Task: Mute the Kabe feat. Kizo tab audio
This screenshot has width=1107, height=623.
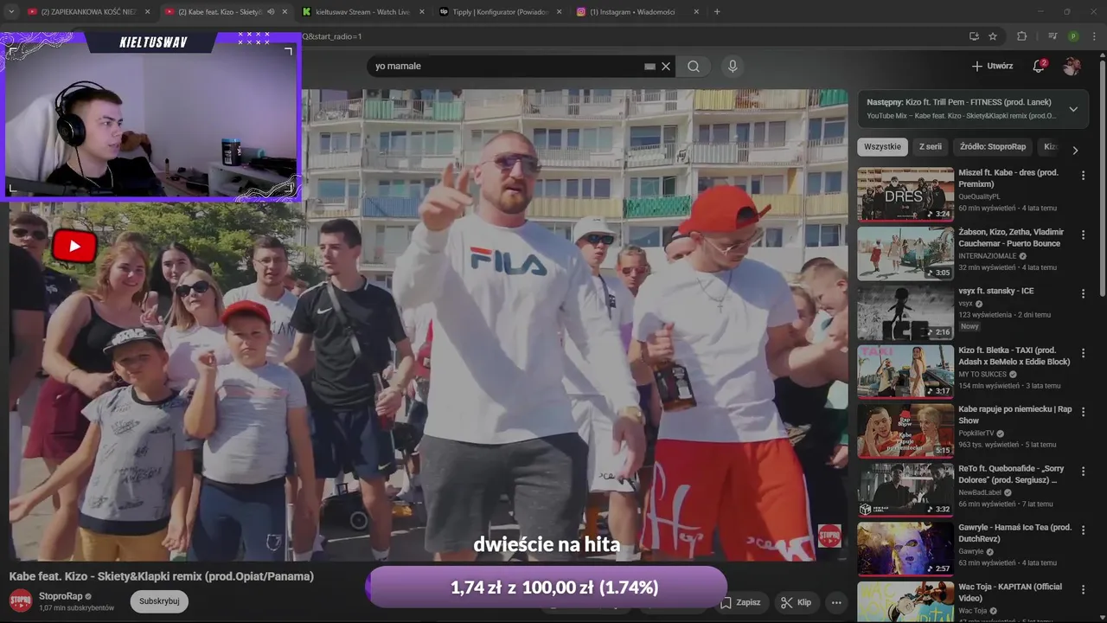Action: (x=271, y=12)
